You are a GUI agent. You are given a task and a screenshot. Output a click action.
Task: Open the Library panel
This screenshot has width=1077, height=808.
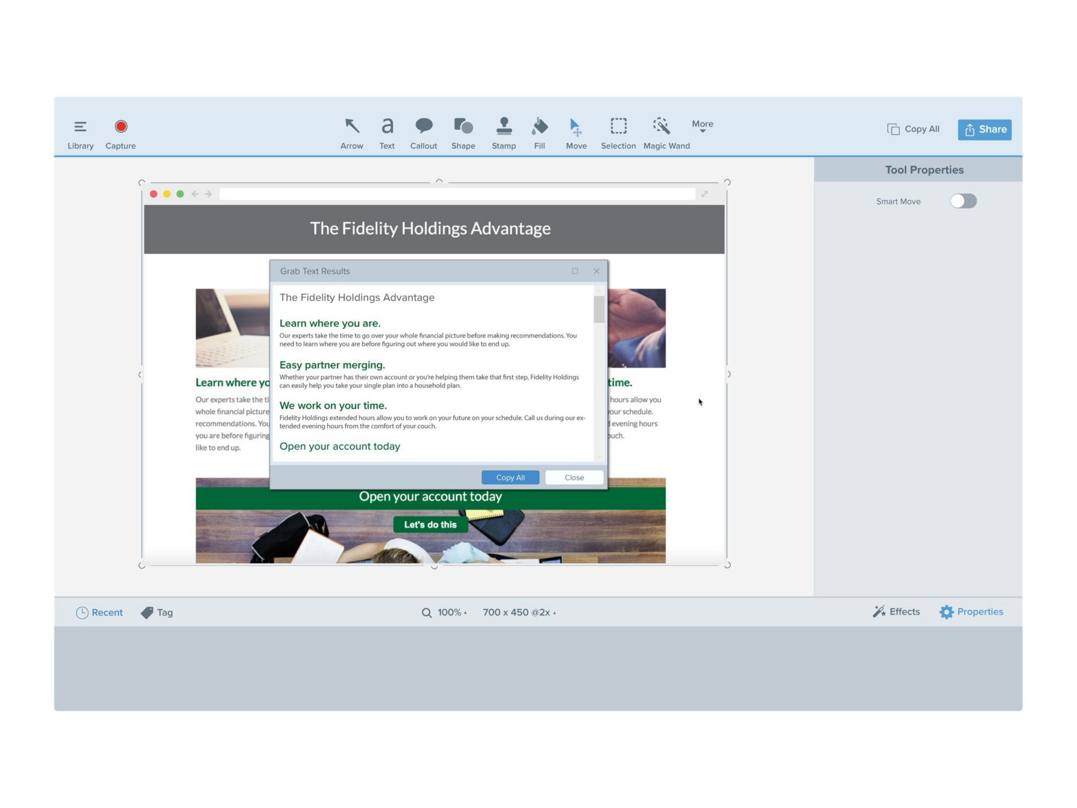tap(80, 132)
